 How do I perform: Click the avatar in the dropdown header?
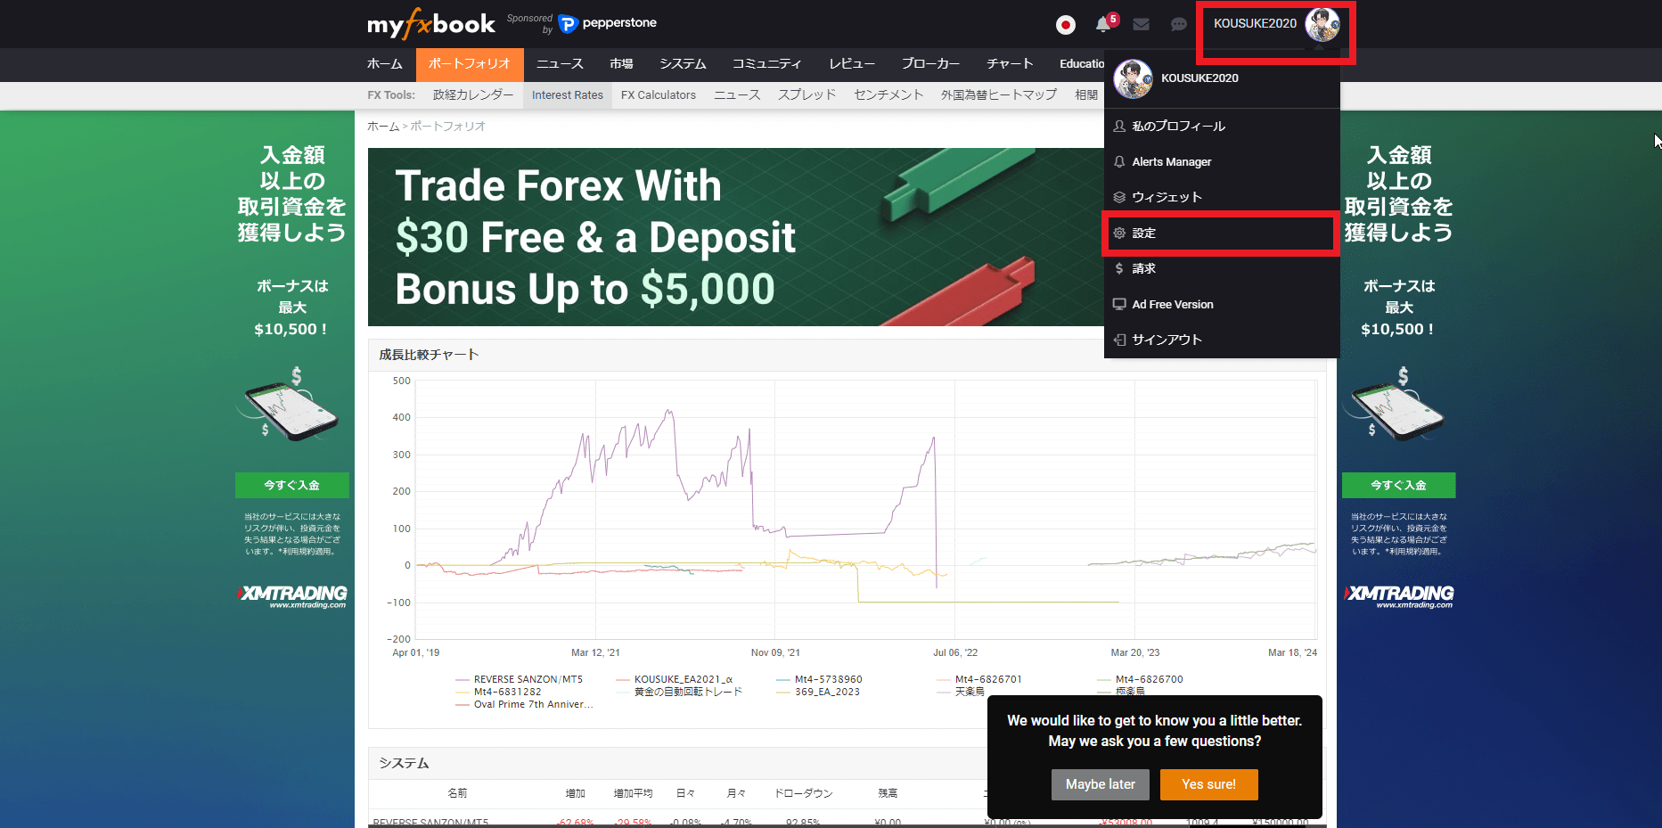1133,78
